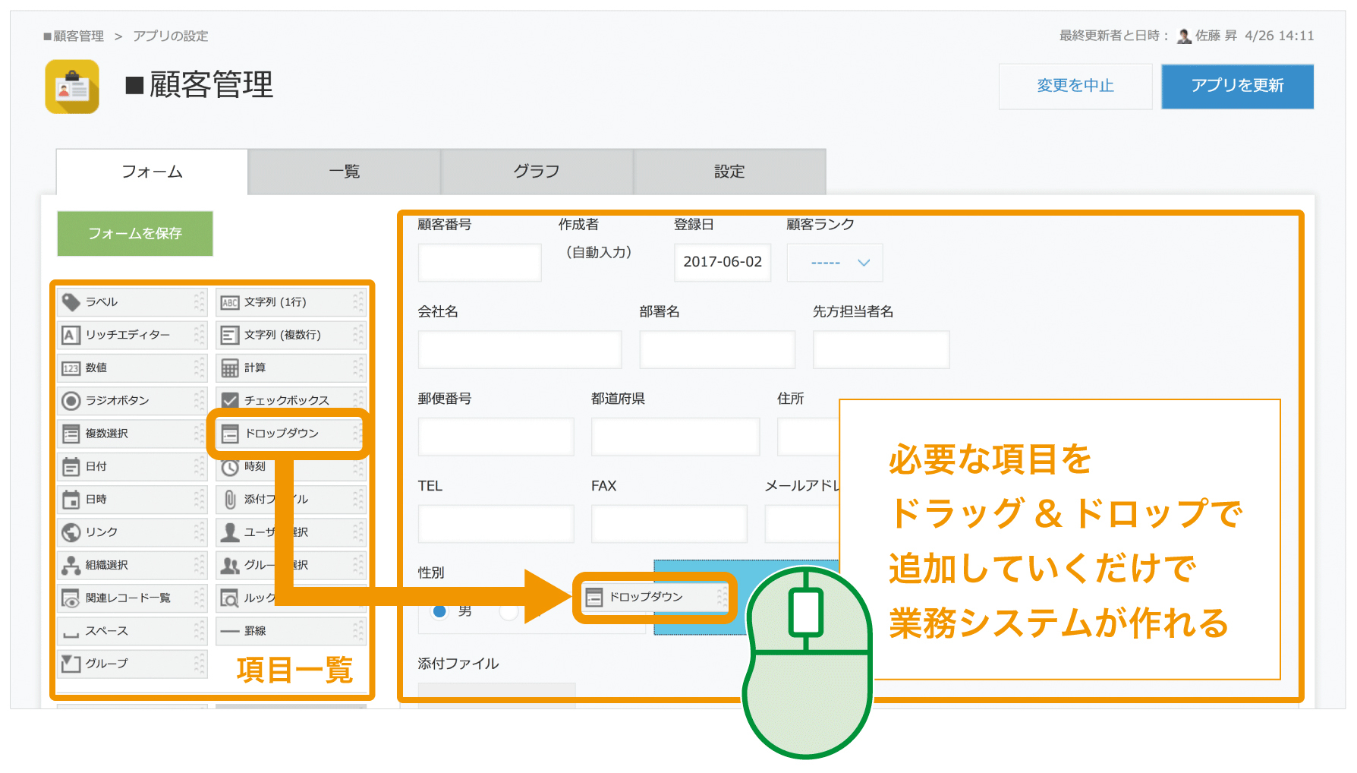Select the リッチエディター field icon
Screen dimensions: 1357x773
[71, 335]
